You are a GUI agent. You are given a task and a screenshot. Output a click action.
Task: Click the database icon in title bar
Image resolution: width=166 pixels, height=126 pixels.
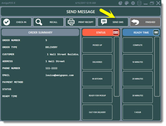coord(139,3)
